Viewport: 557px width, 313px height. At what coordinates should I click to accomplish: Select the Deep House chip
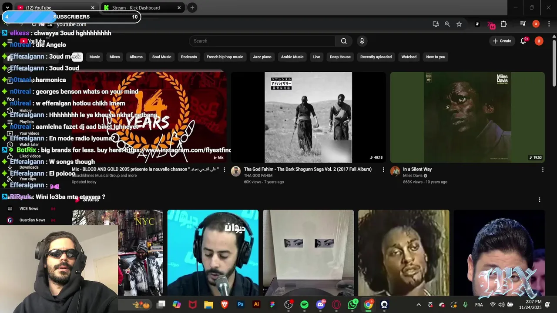pyautogui.click(x=340, y=57)
